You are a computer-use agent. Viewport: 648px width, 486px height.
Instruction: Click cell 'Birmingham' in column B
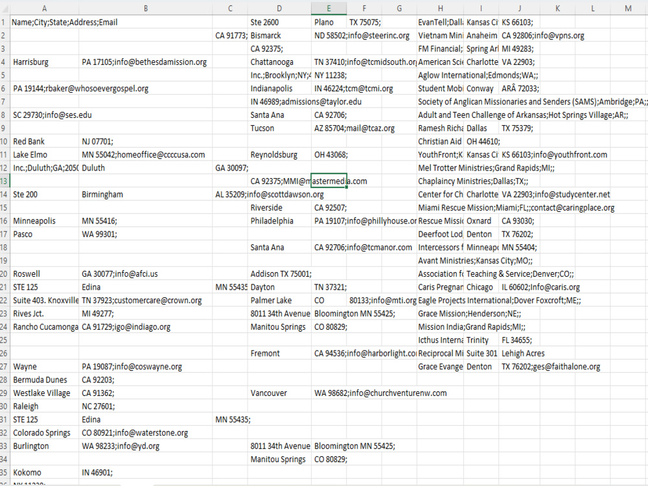point(145,194)
